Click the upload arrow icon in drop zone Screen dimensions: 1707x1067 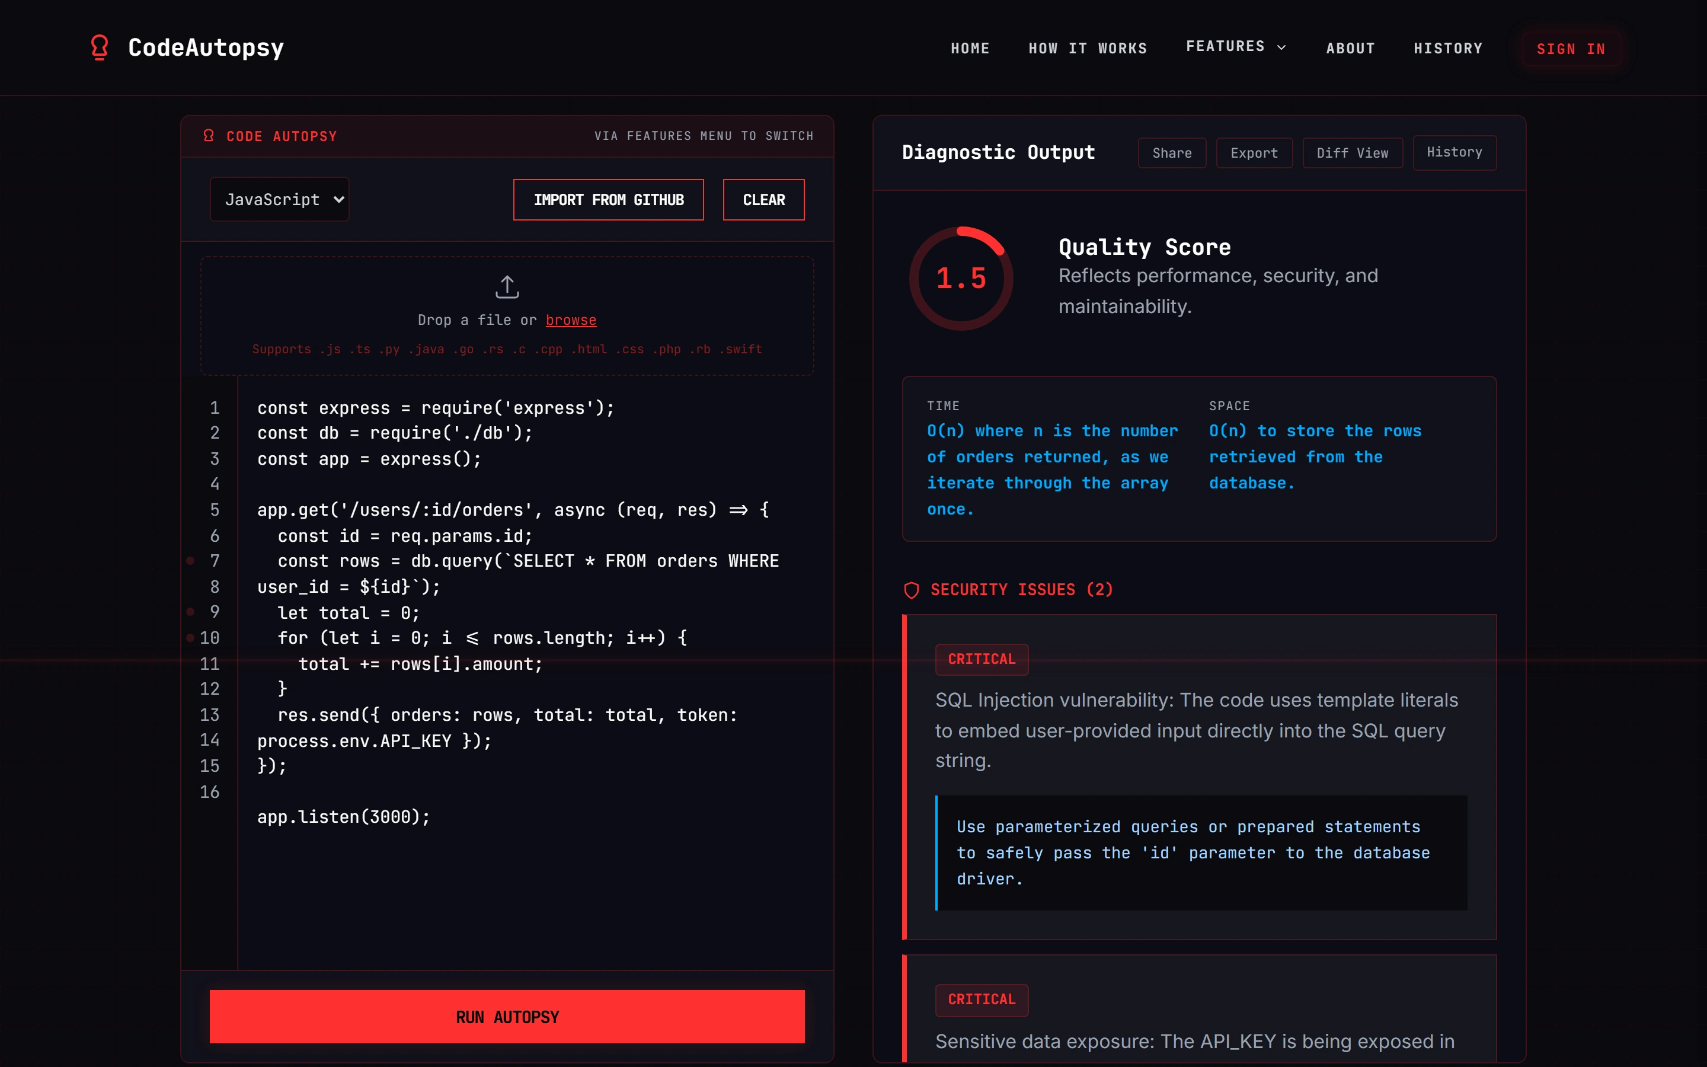tap(507, 286)
